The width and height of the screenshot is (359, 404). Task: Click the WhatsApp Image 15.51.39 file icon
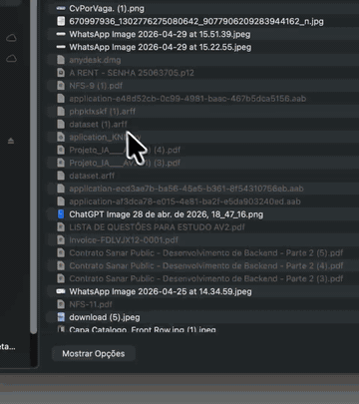61,34
